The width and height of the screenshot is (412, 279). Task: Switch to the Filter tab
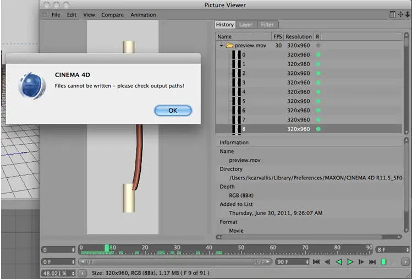pos(267,24)
